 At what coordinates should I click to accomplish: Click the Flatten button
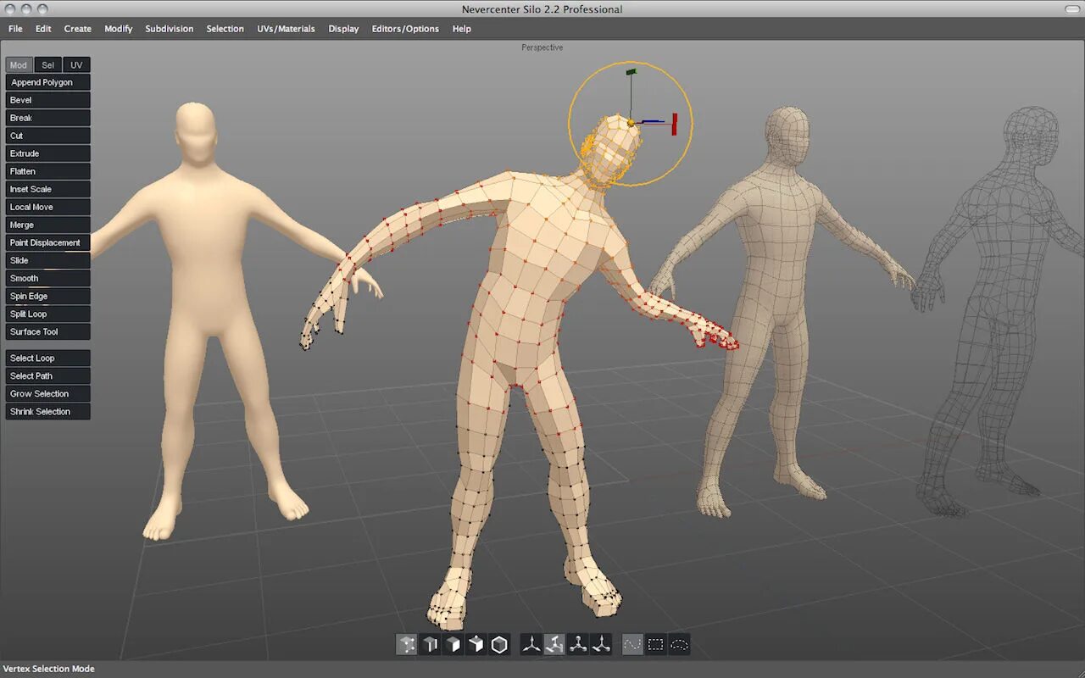[47, 171]
